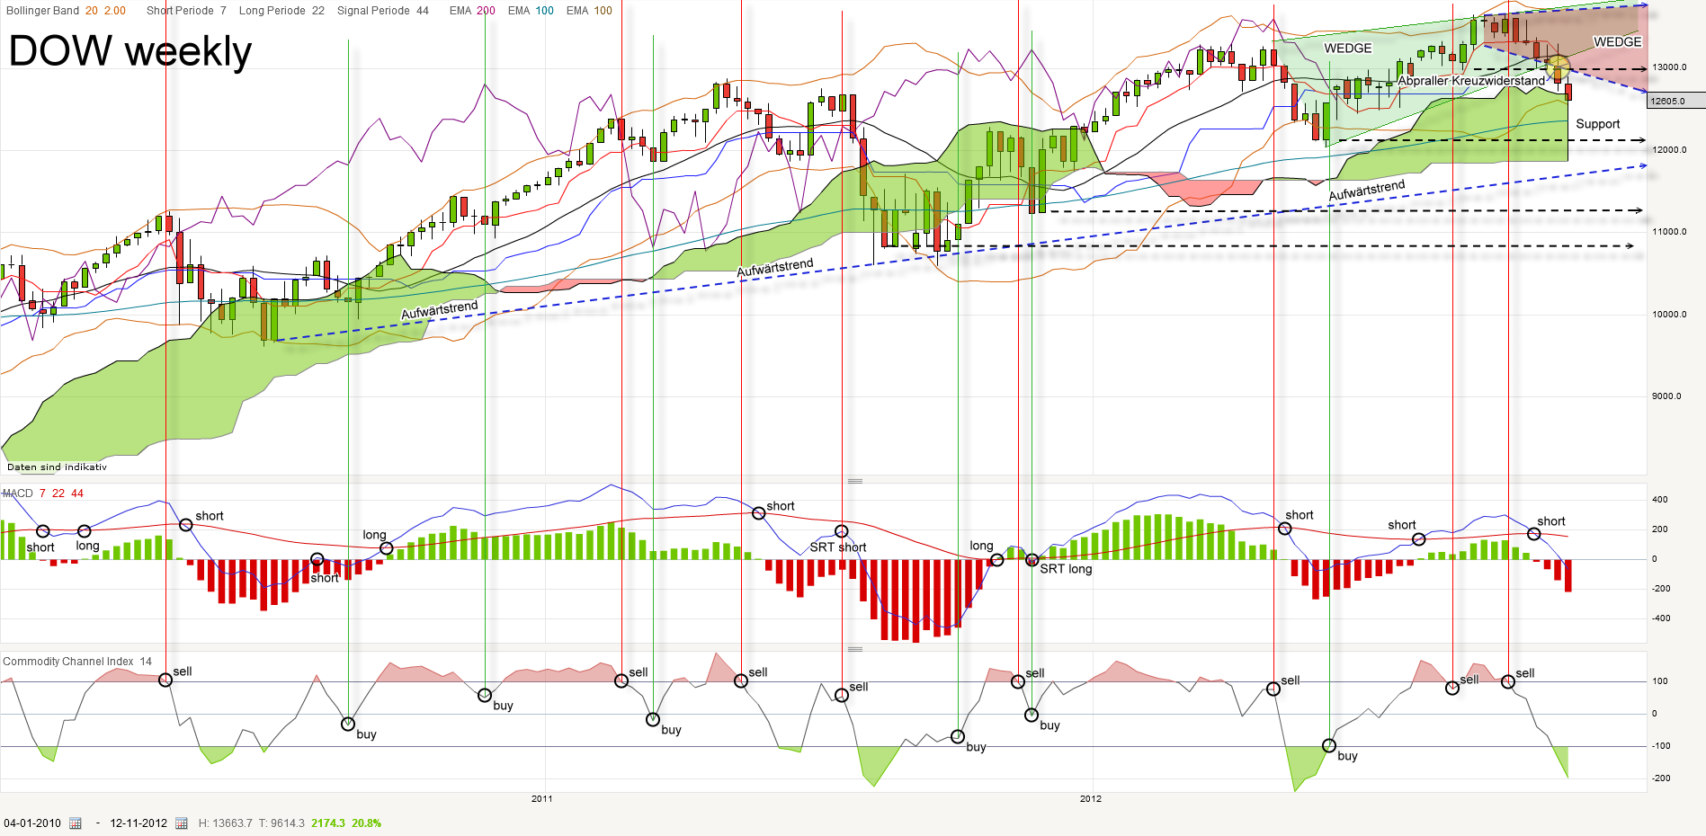The image size is (1706, 836).
Task: Edit the start date field 04-01-2010
Action: tap(32, 823)
